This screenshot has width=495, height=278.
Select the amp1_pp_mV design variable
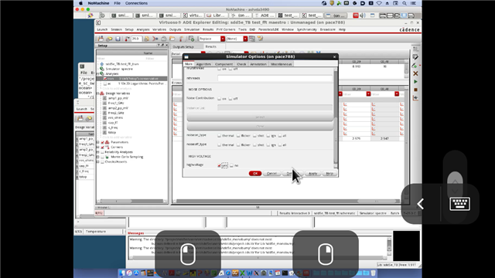tap(118, 98)
